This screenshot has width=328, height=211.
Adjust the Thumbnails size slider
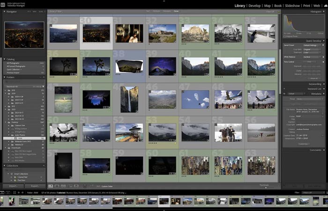point(266,188)
